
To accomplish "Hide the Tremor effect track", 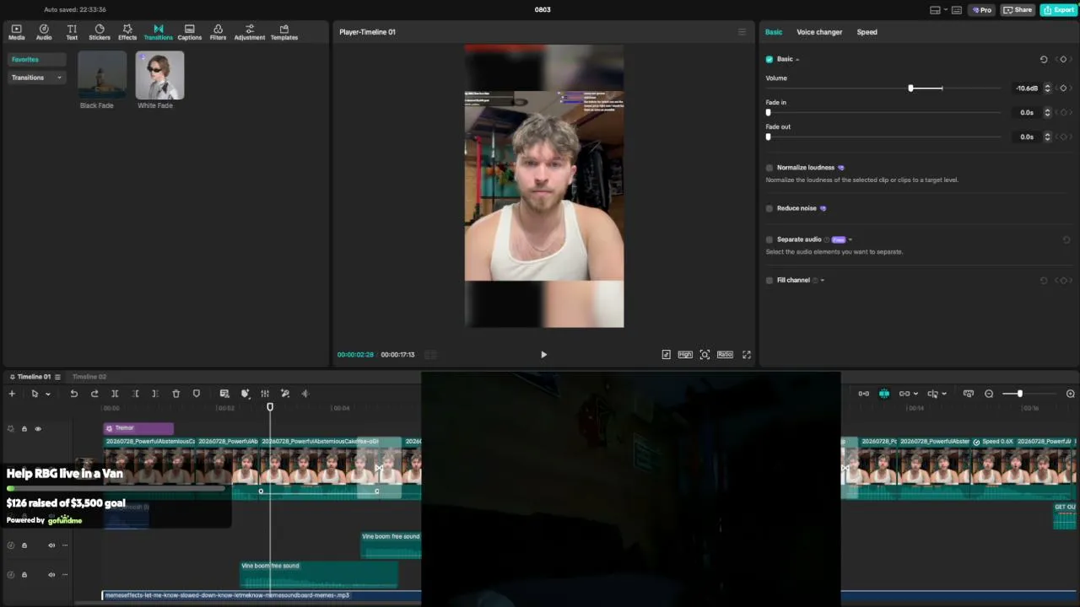I will point(38,429).
